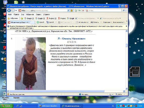Open the plain Яндекс favorites link

(x=62, y=18)
